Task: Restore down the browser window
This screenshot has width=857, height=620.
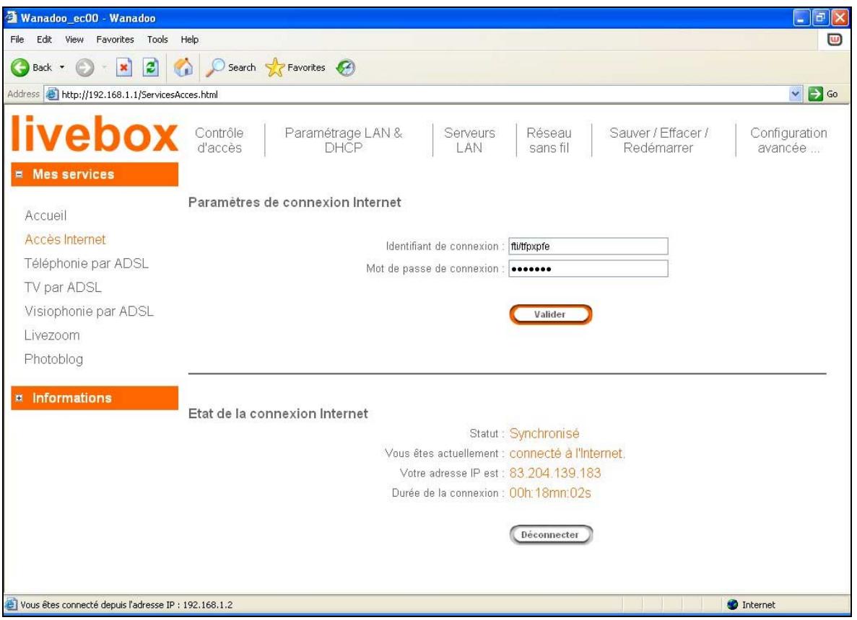Action: click(820, 18)
